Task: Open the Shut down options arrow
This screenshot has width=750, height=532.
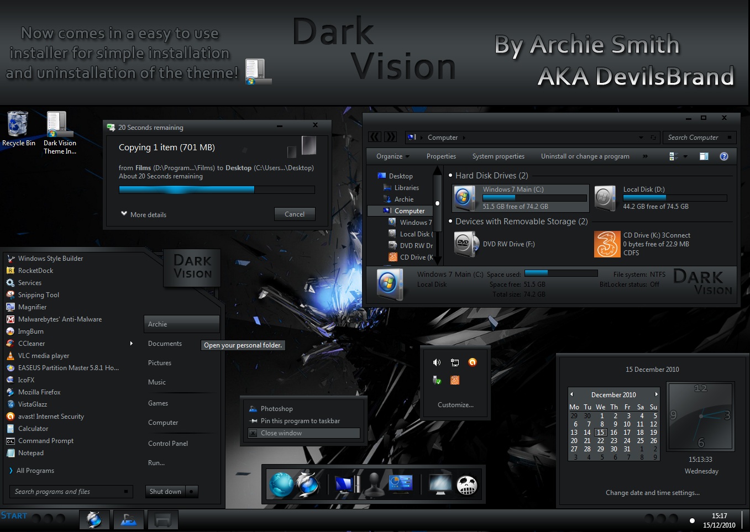Action: [x=191, y=492]
